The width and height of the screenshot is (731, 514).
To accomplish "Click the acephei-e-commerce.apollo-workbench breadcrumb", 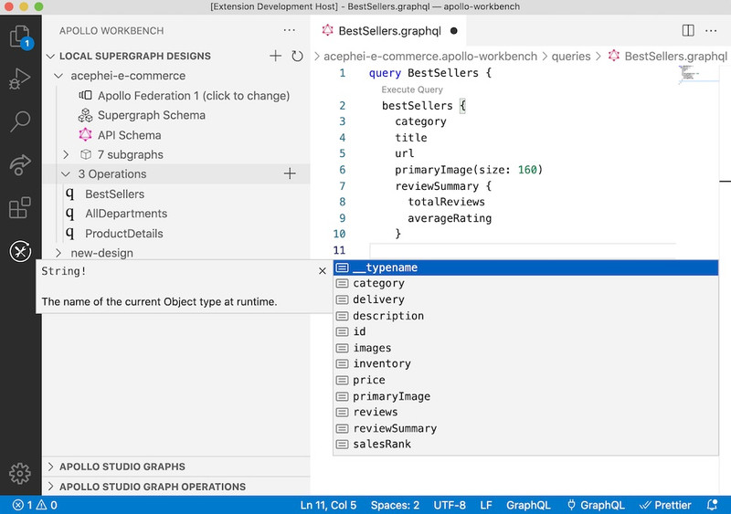I will 430,57.
